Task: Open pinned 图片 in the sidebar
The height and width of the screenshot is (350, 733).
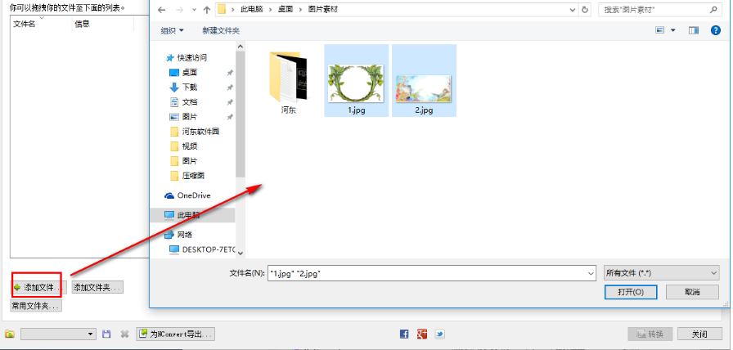Action: [x=189, y=117]
